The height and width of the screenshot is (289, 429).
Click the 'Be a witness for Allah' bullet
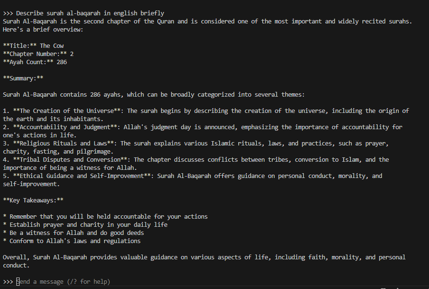click(77, 233)
